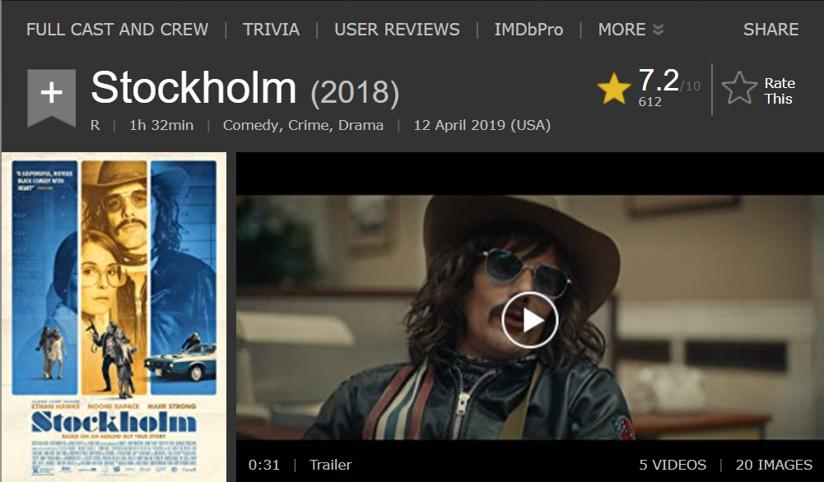This screenshot has width=824, height=482.
Task: View the 20 IMAGES gallery
Action: (x=774, y=465)
